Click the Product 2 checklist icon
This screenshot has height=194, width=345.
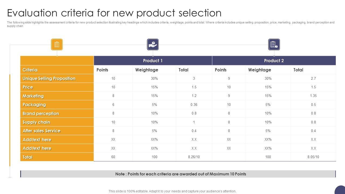(x=274, y=44)
